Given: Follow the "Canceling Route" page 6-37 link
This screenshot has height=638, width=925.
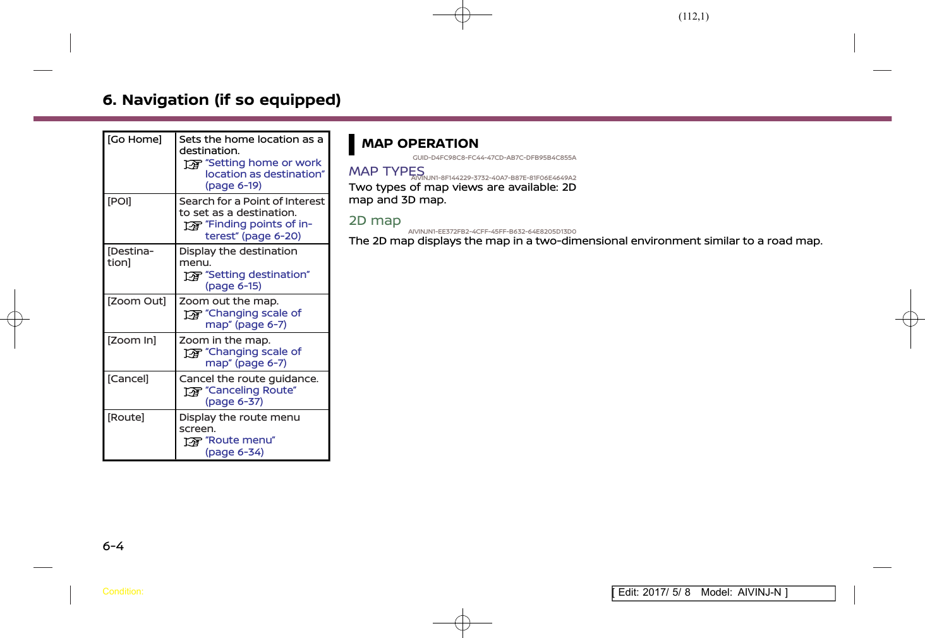Looking at the screenshot, I should click(x=250, y=395).
